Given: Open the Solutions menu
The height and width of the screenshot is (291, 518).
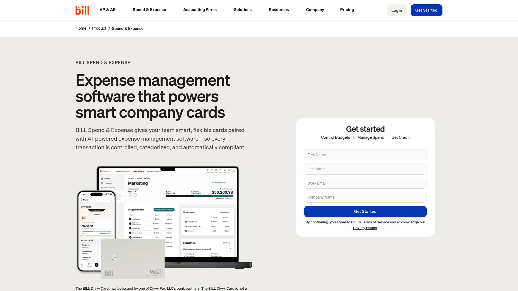Looking at the screenshot, I should coord(243,10).
